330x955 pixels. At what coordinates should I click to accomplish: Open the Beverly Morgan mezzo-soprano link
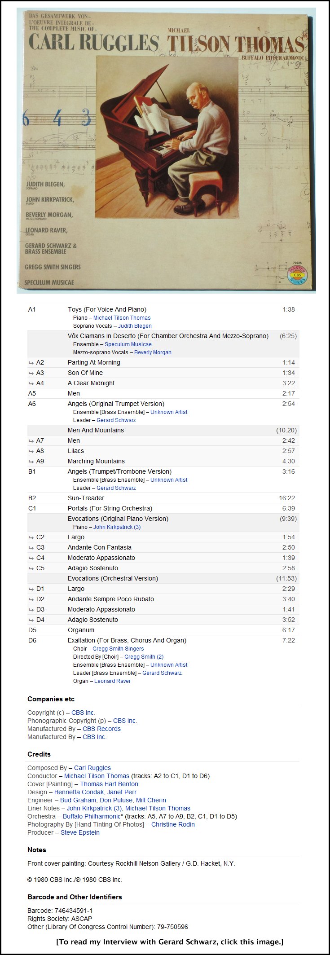pyautogui.click(x=153, y=352)
